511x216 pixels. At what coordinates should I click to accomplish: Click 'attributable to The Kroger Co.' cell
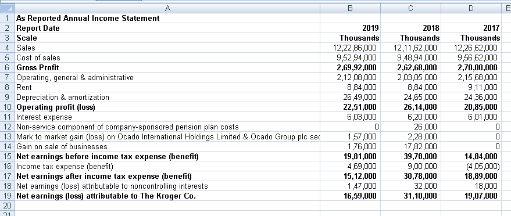point(167,196)
